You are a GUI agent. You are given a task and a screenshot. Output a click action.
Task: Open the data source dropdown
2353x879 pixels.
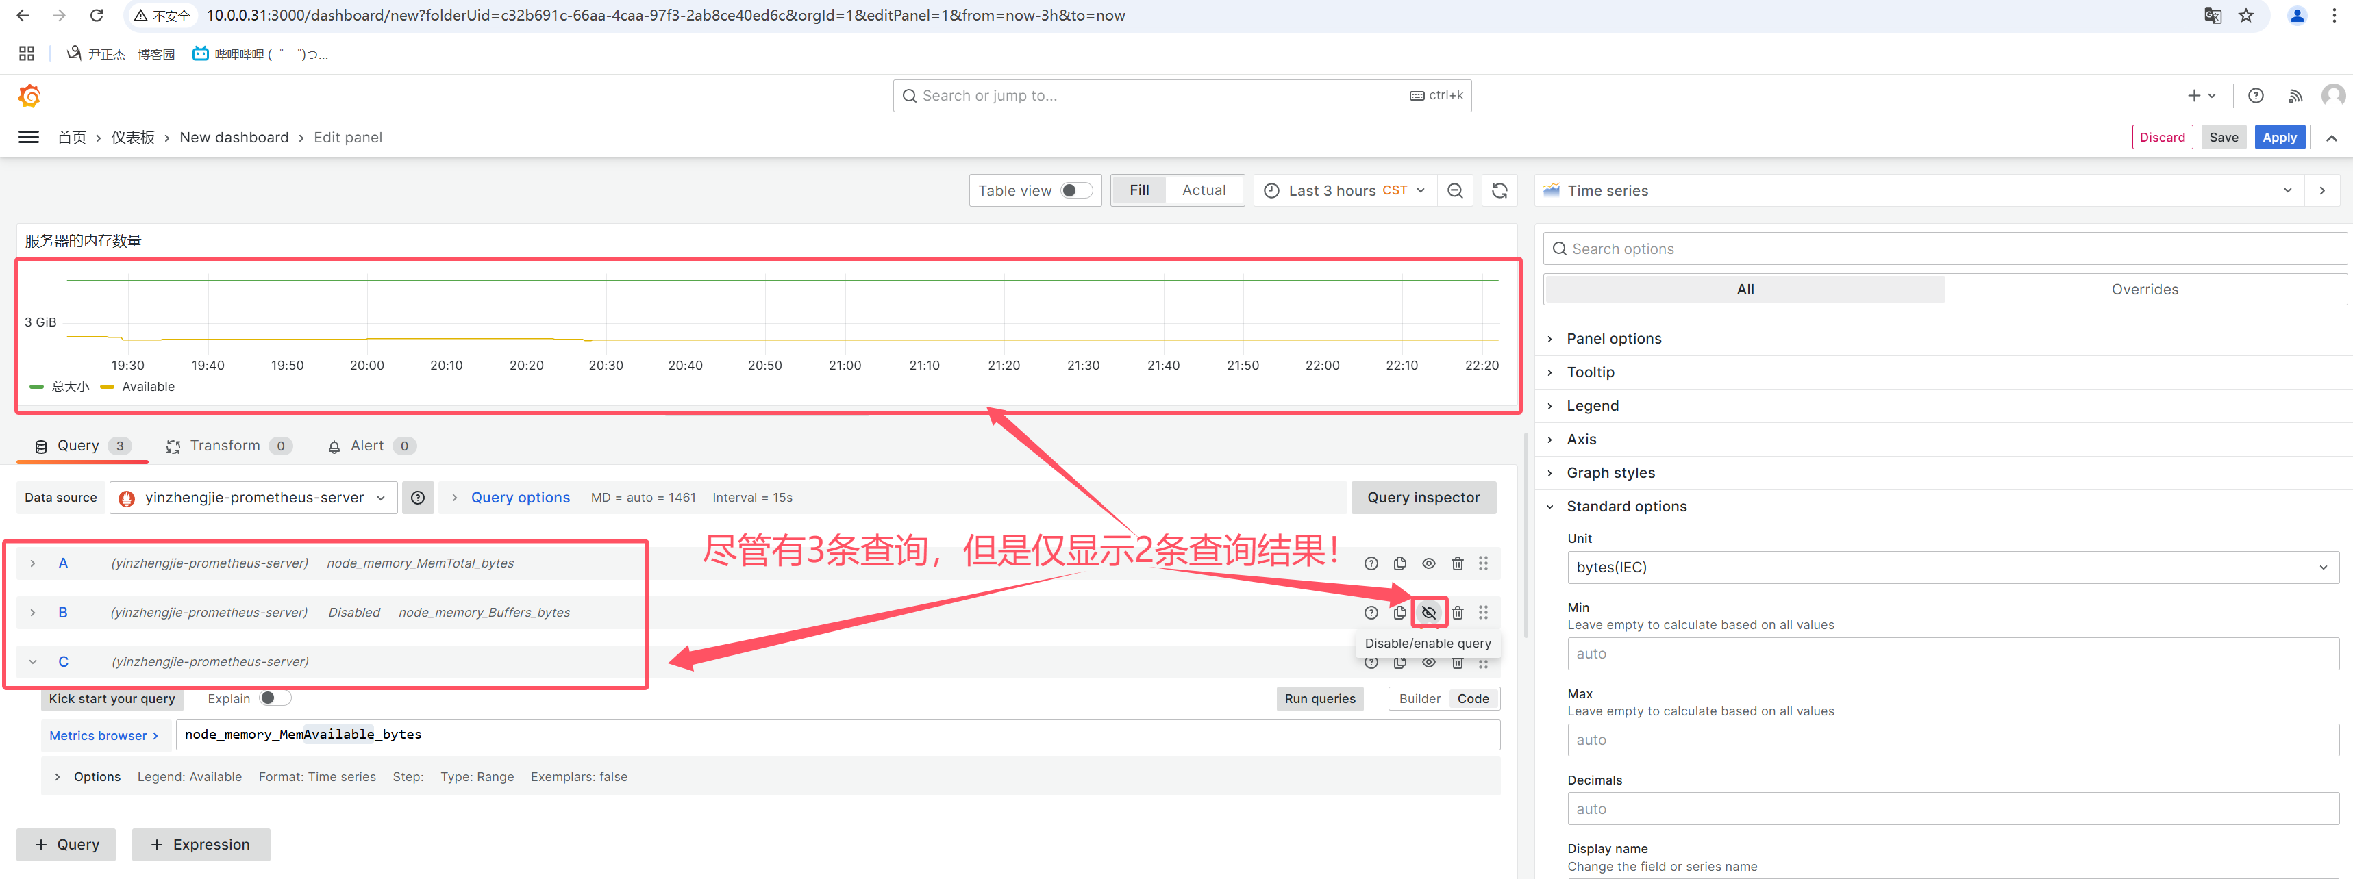pos(253,498)
